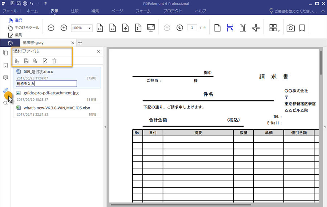Select facing continuous view icon

(256, 28)
